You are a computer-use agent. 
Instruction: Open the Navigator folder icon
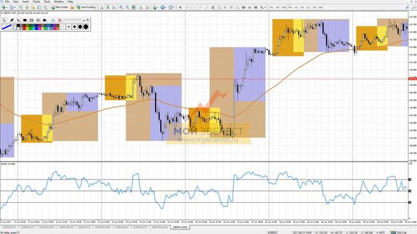(33, 7)
